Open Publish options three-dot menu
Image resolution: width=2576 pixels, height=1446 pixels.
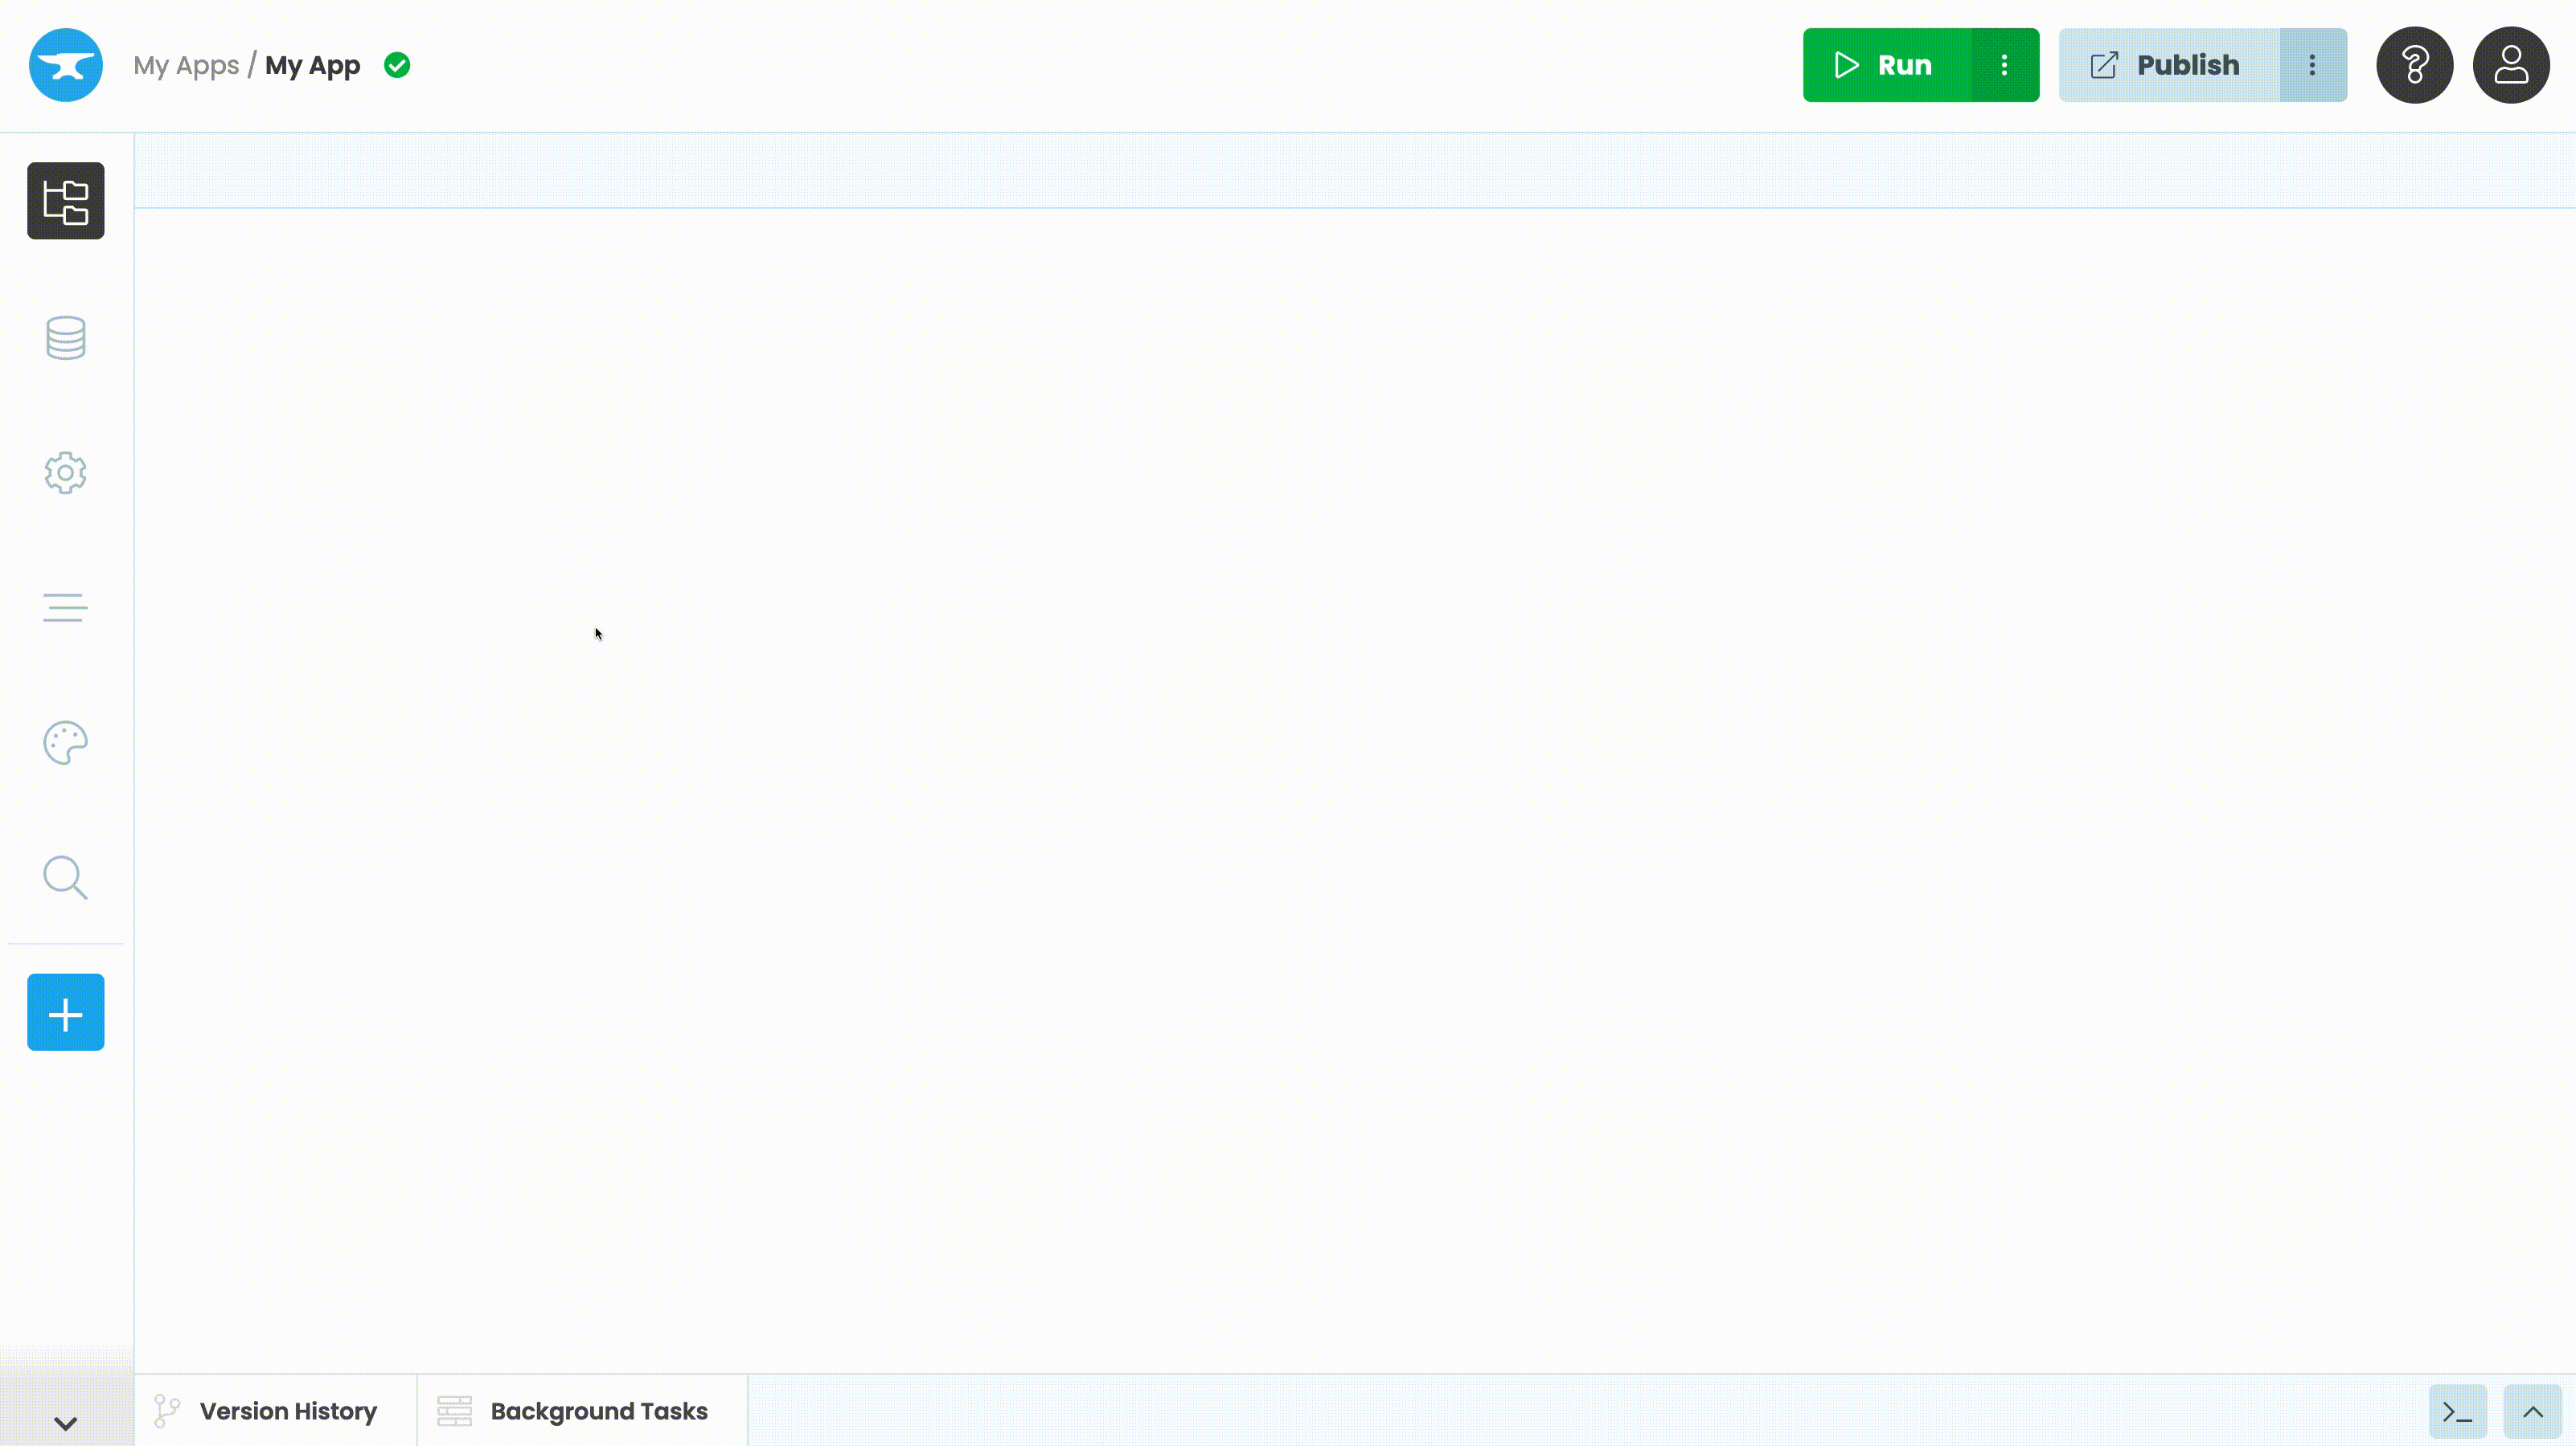pyautogui.click(x=2313, y=65)
